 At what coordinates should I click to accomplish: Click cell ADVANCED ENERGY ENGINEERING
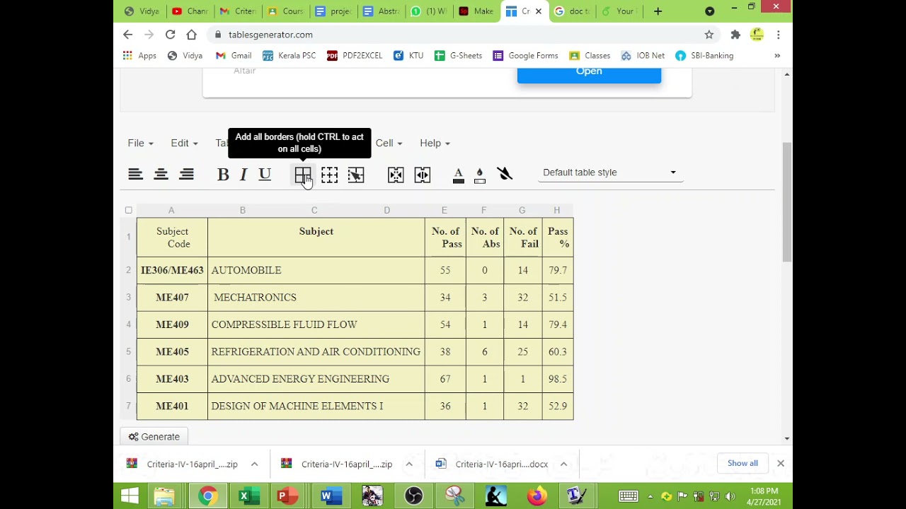(x=316, y=379)
